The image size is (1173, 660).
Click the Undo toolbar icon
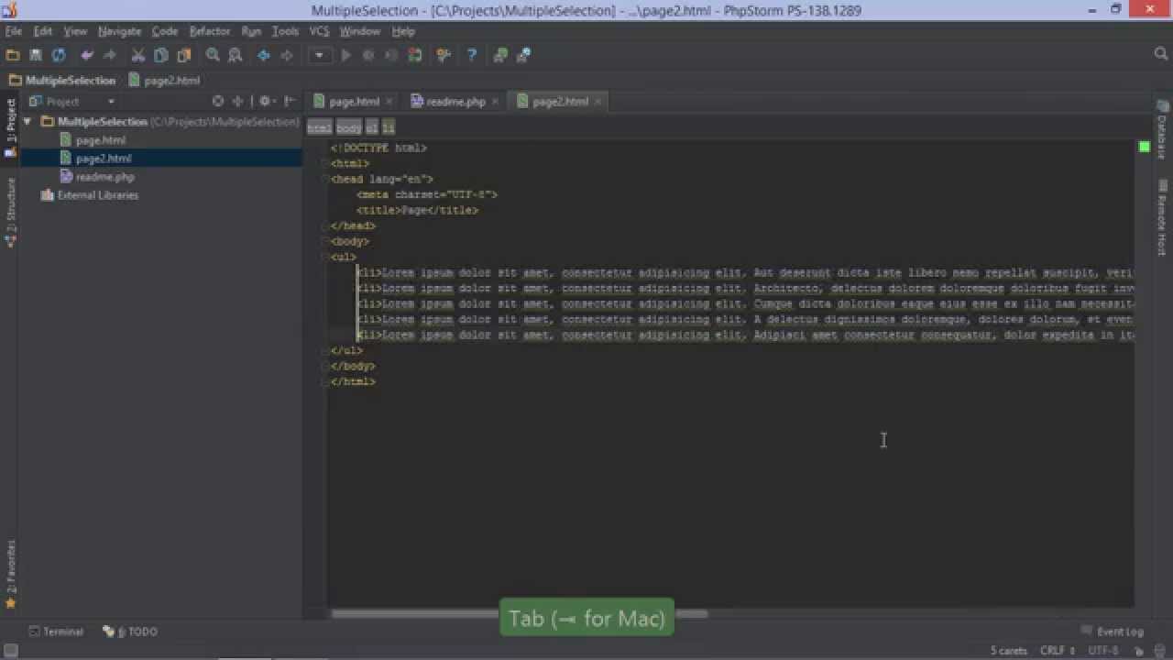pos(87,55)
